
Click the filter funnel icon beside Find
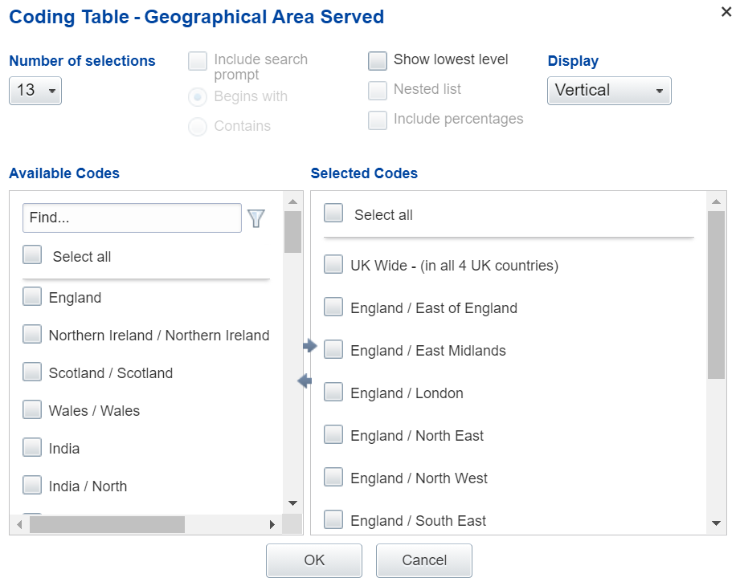[x=256, y=218]
